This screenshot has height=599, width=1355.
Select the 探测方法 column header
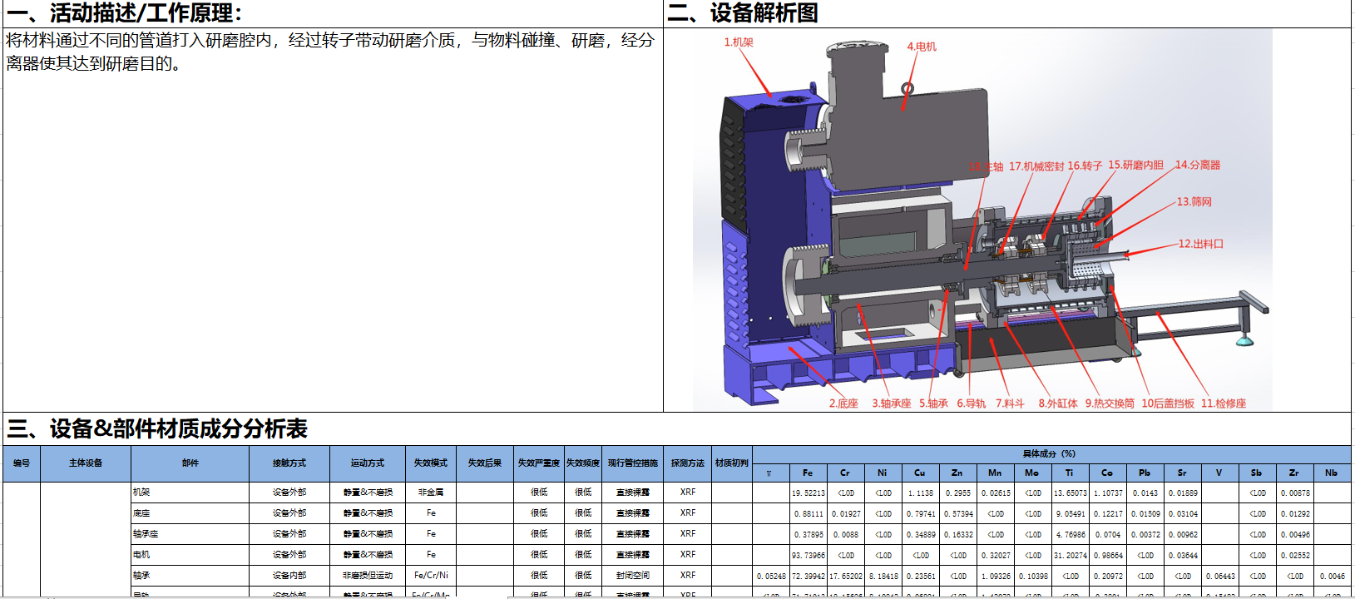pyautogui.click(x=688, y=463)
